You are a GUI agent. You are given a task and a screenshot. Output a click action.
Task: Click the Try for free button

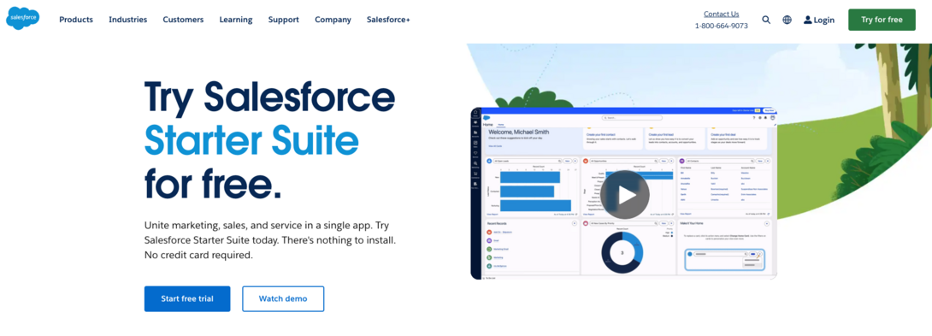coord(882,20)
